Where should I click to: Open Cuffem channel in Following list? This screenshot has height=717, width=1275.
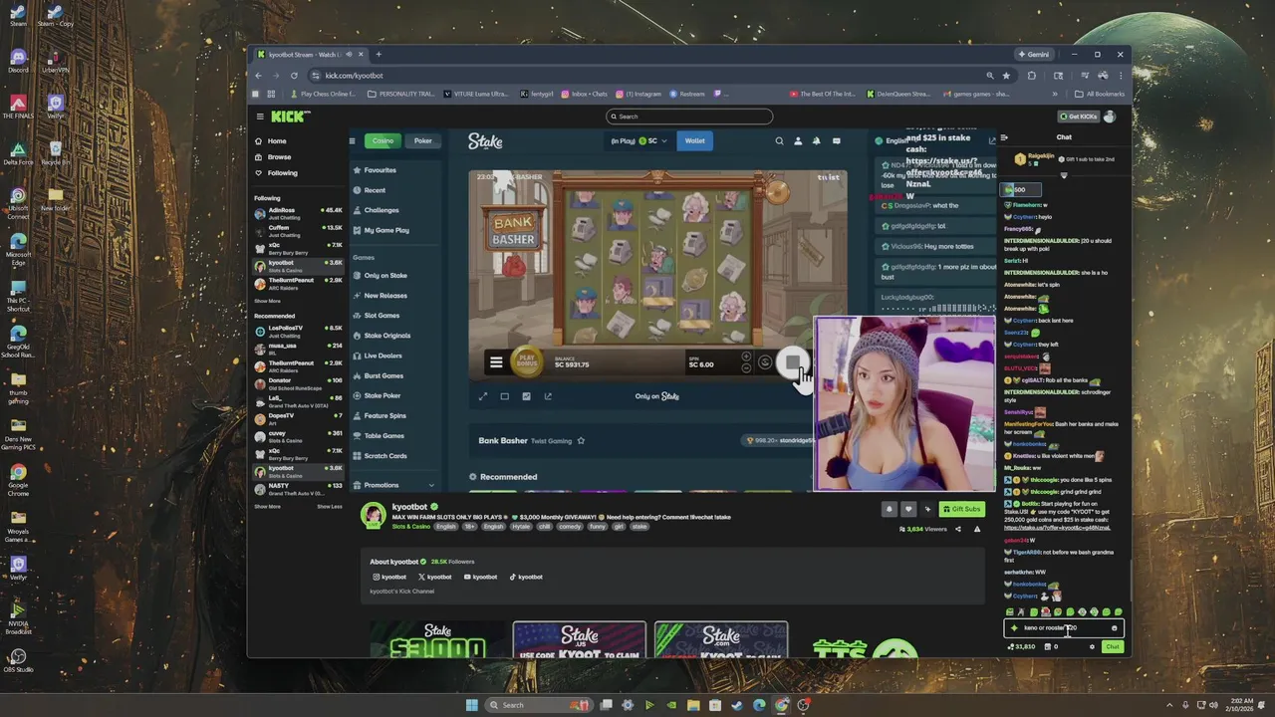pyautogui.click(x=298, y=229)
